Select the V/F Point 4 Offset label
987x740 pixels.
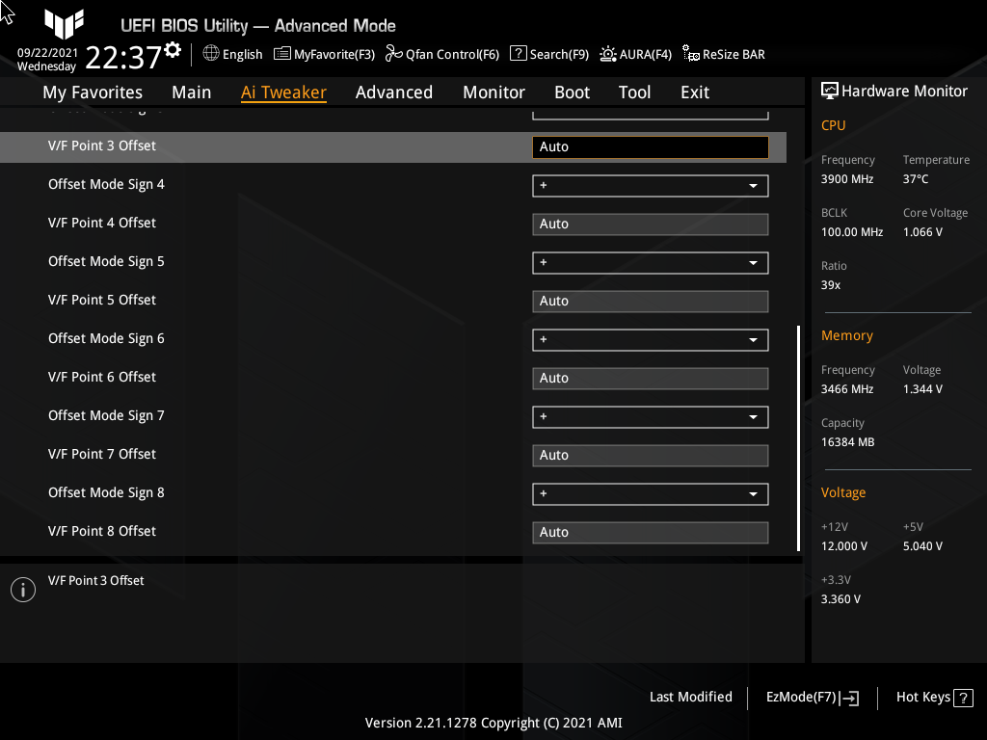102,223
